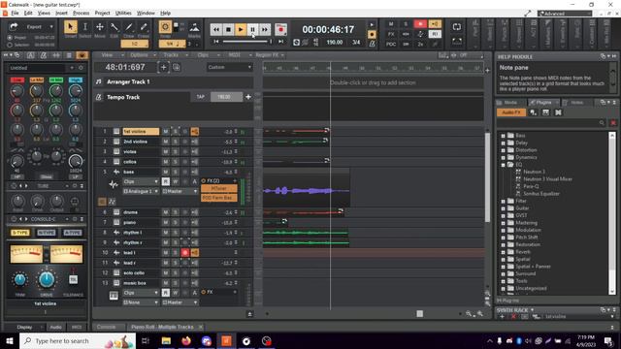
Task: Expand the Reverb plugin folder
Action: pos(503,252)
